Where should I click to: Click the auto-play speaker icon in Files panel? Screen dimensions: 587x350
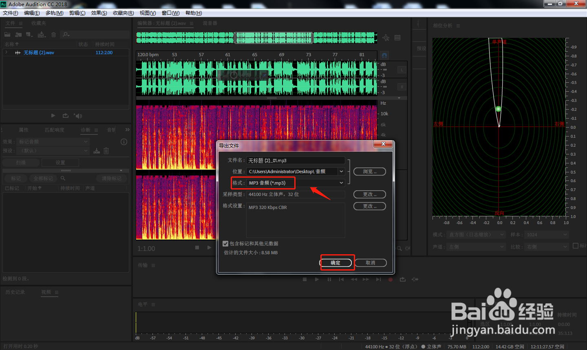pyautogui.click(x=78, y=116)
